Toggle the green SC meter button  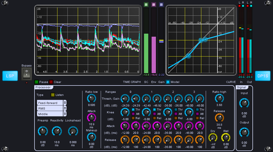[146, 4]
